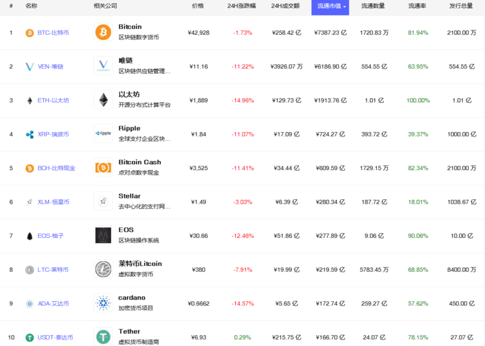Click the large Bitcoin company logo
Screen dimensions: 485x346
103,32
